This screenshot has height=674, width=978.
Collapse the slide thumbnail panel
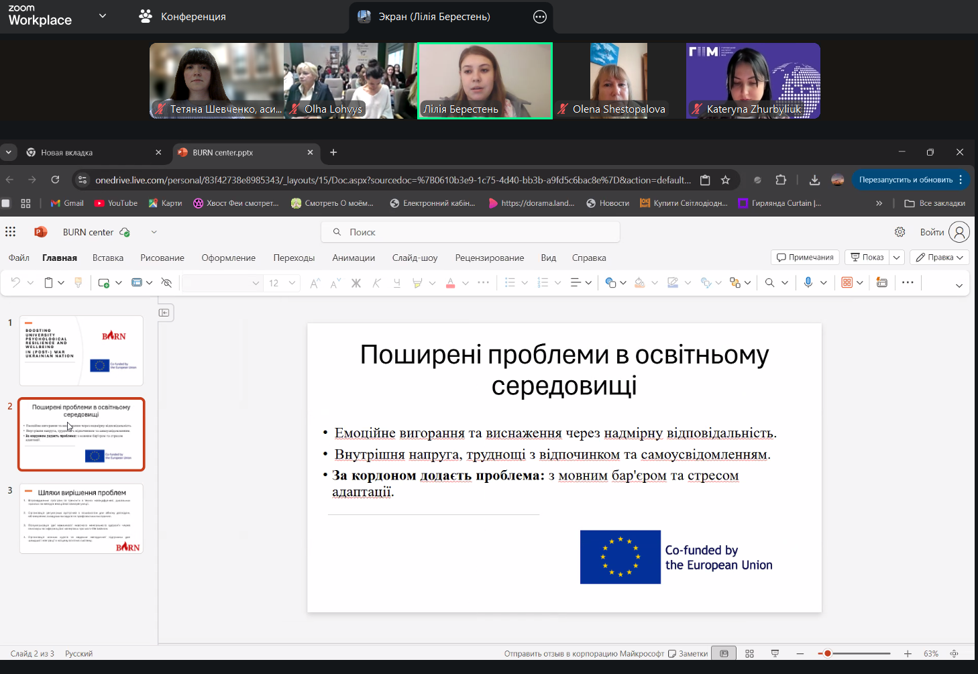coord(164,313)
